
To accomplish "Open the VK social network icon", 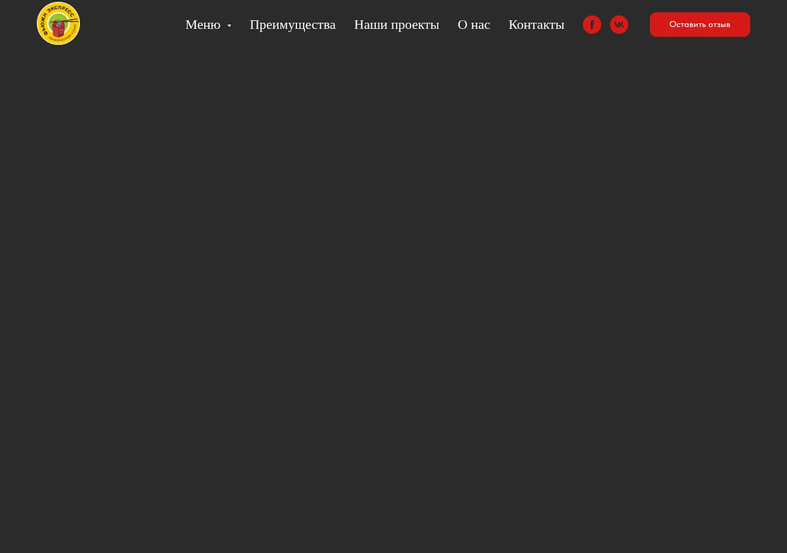I will (x=619, y=25).
